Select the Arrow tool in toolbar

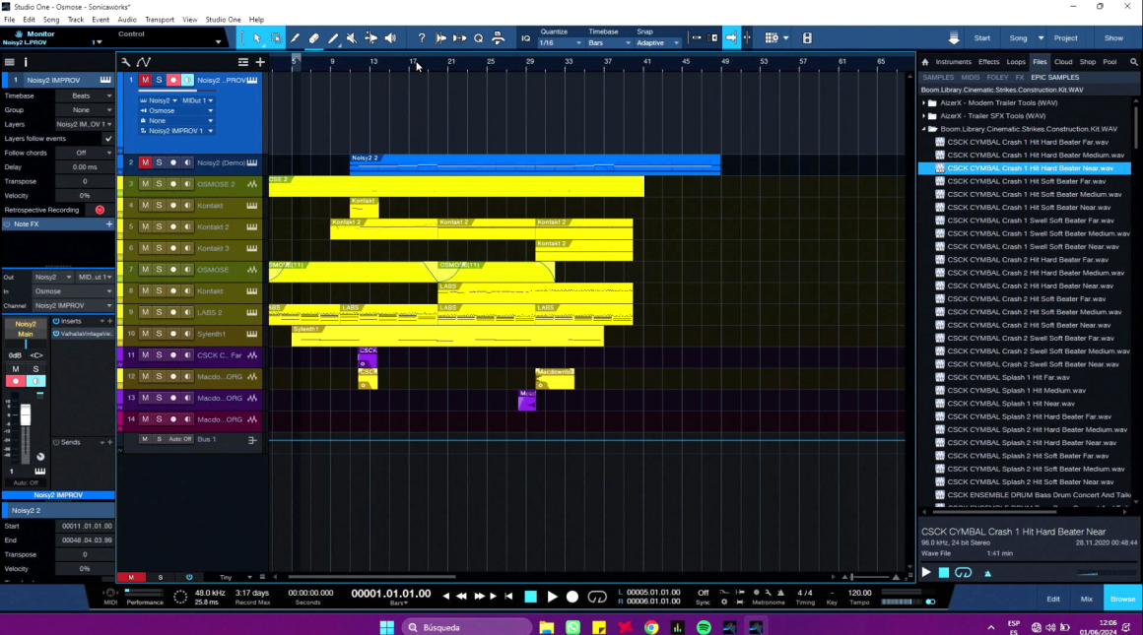click(x=256, y=38)
